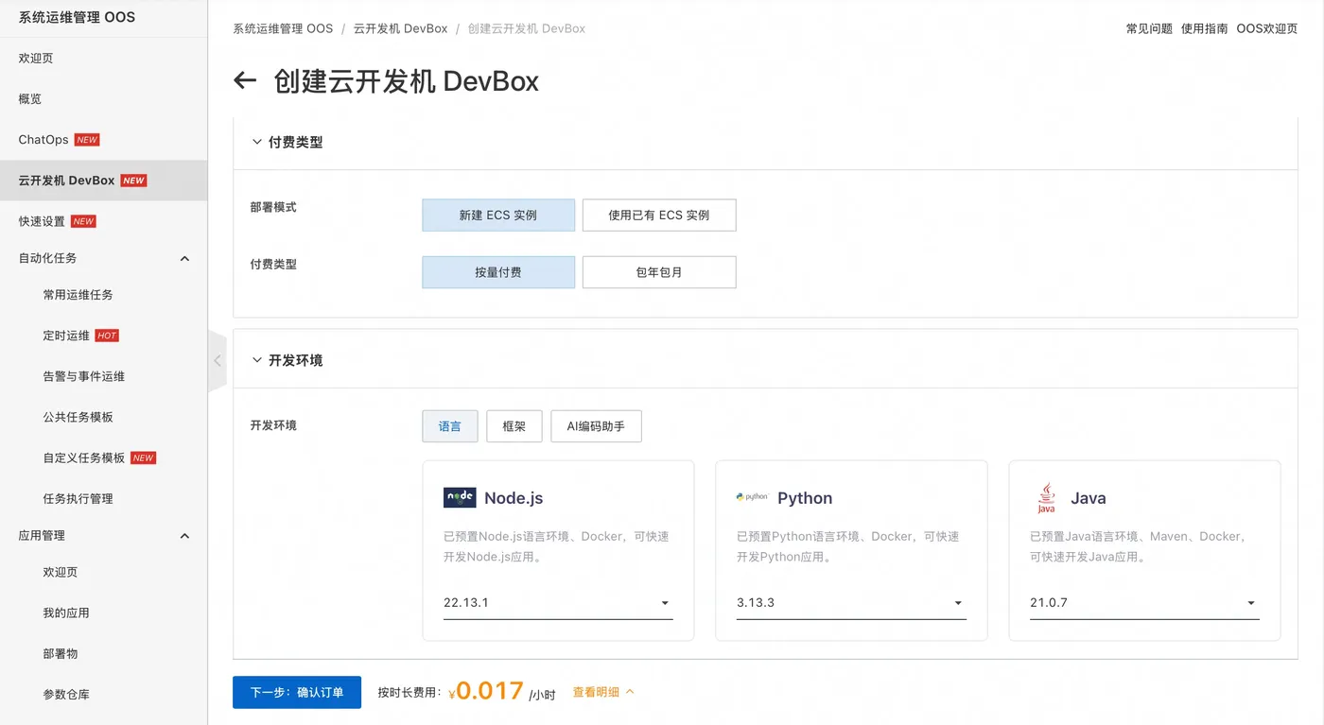Collapse the 应用管理 sidebar group
This screenshot has width=1324, height=725.
[x=184, y=536]
